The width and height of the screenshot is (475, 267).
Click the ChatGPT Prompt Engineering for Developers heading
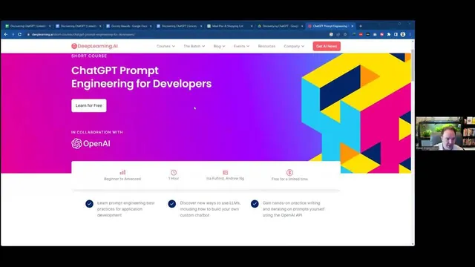(141, 77)
